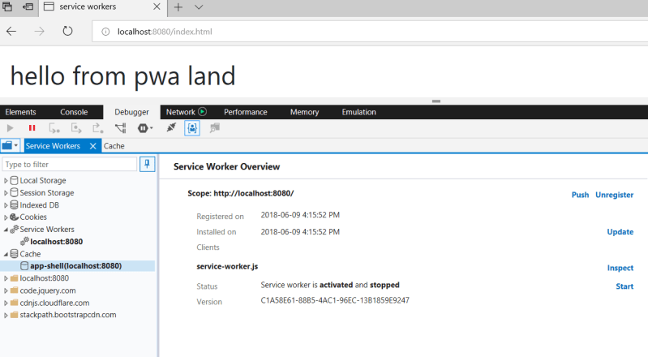Screen dimensions: 648x357
Task: Click the set tabs aside icon
Action: 28,7
